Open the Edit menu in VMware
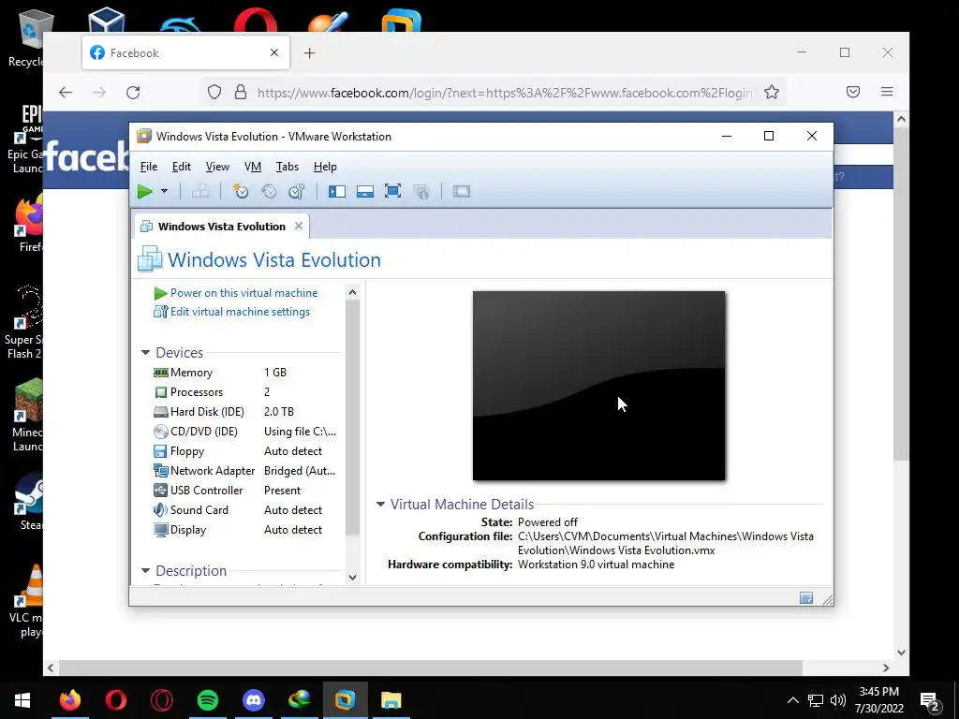Screen dimensions: 959x719 click(x=182, y=167)
